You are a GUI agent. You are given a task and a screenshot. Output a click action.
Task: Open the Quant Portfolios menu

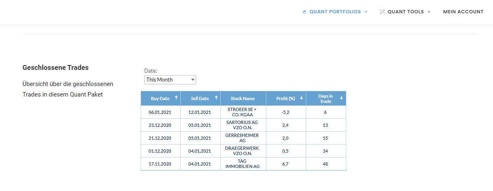pyautogui.click(x=335, y=12)
